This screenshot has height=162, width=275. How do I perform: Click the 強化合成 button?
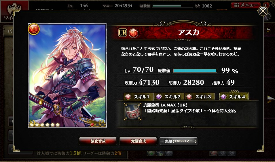(x=98, y=141)
